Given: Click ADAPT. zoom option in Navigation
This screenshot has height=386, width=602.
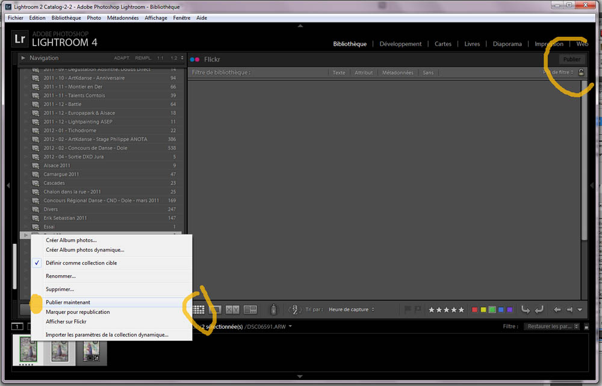Looking at the screenshot, I should (122, 58).
